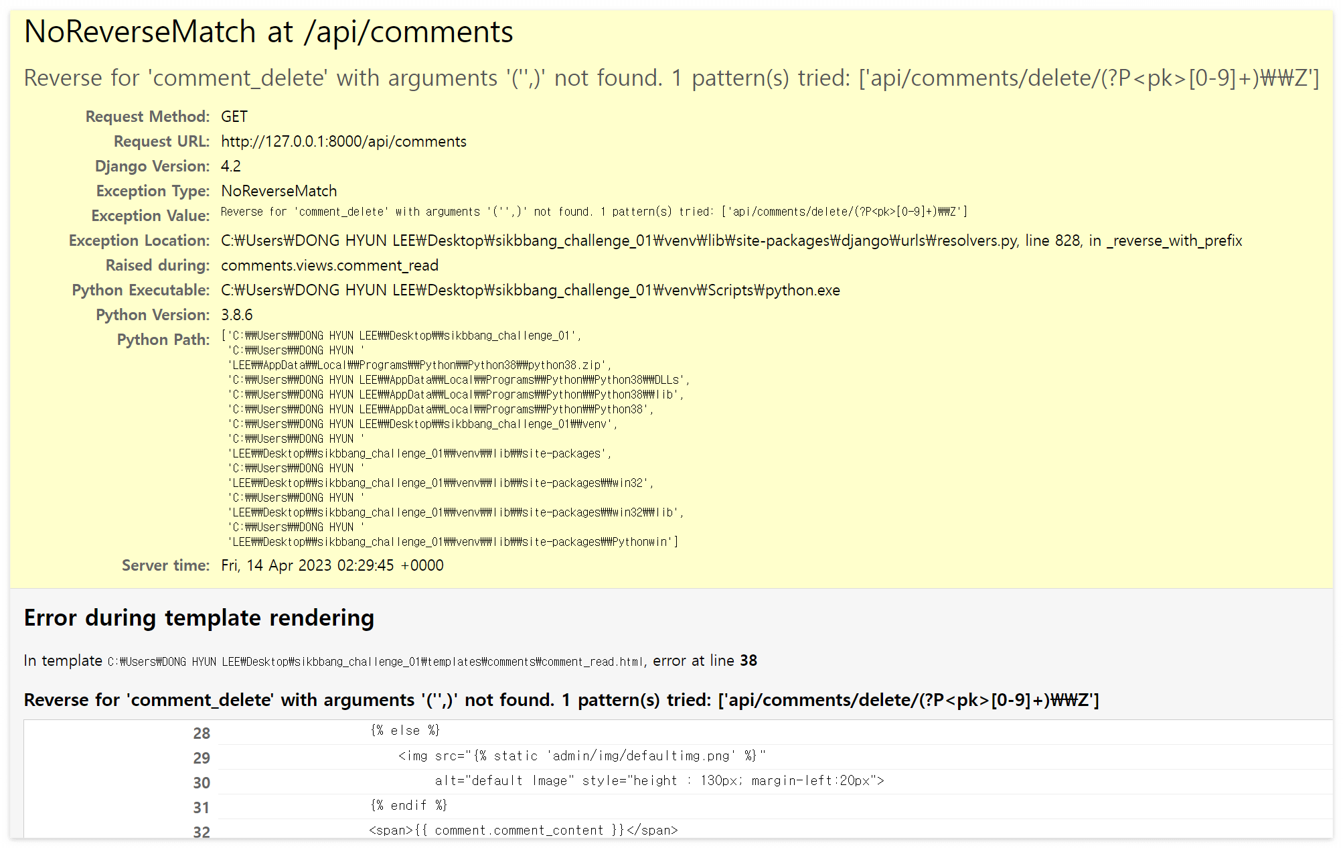Click template line number 28
Viewport: 1343px width, 848px height.
[202, 733]
